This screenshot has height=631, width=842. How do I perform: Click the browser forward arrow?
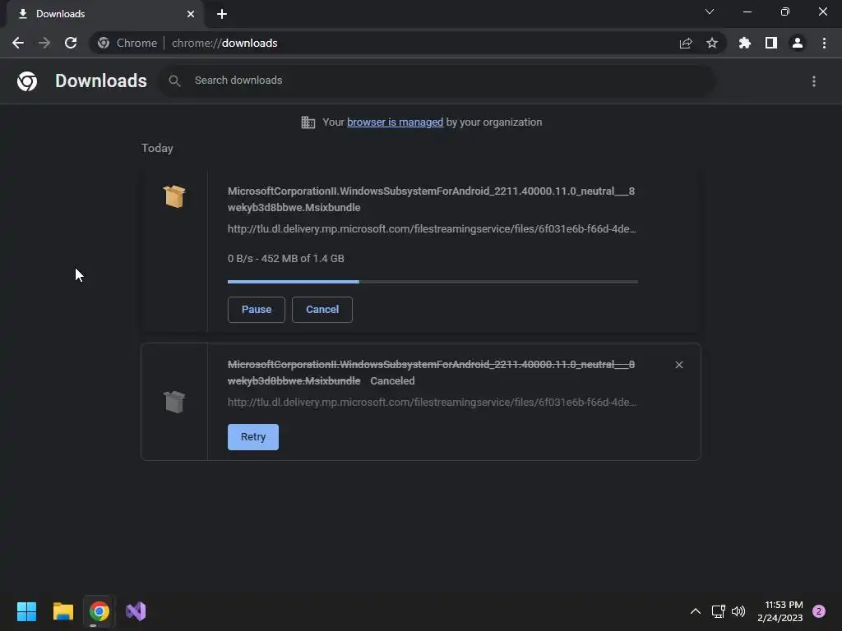(x=44, y=43)
